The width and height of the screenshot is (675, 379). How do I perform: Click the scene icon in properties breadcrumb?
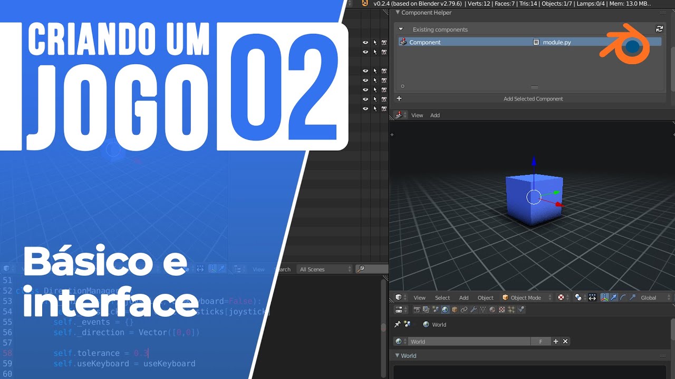(407, 324)
